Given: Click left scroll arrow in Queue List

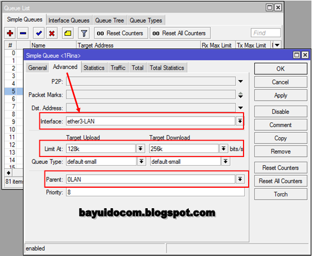Looking at the screenshot, I should coord(9,173).
